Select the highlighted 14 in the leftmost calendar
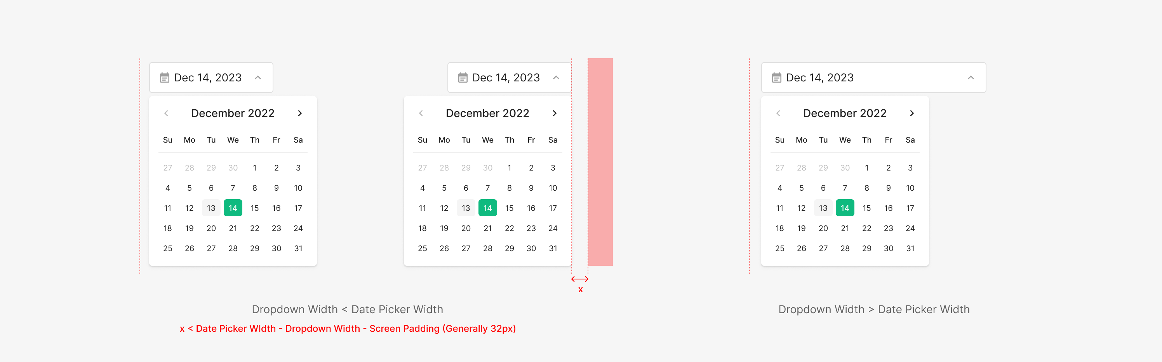The width and height of the screenshot is (1162, 362). 233,208
